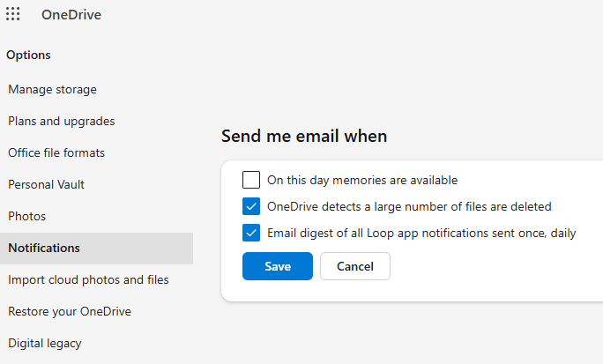Open Import cloud photos and files
The image size is (603, 364).
point(88,279)
